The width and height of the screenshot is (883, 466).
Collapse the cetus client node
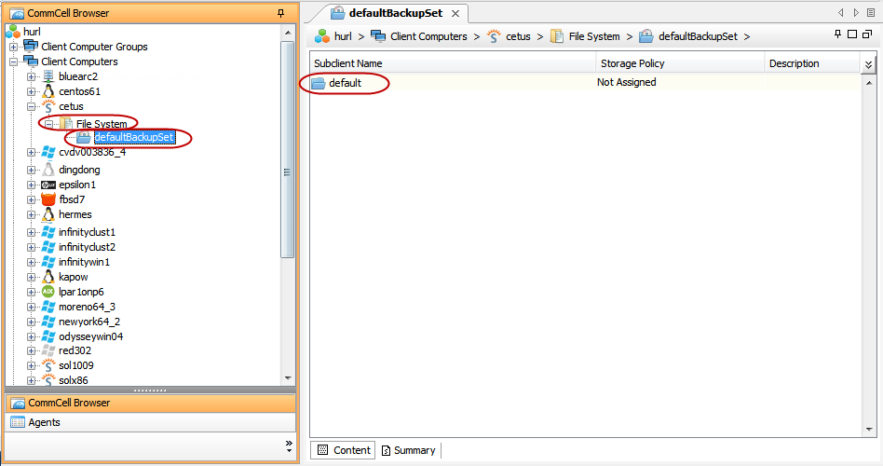pyautogui.click(x=32, y=107)
